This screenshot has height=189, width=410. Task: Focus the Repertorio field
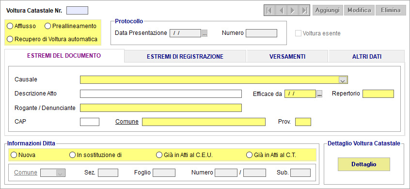tap(378, 94)
